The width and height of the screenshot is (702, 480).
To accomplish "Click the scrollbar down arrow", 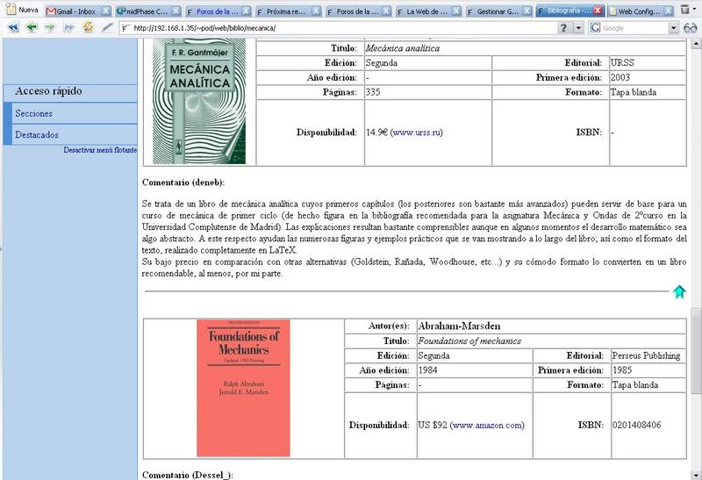I will [696, 475].
